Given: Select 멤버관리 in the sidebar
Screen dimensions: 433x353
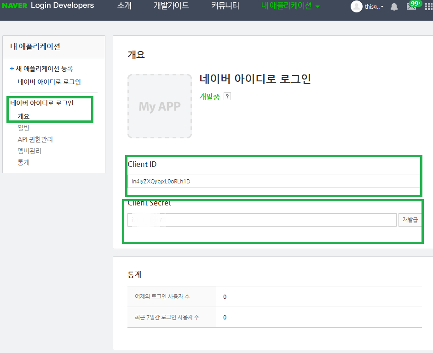Looking at the screenshot, I should point(29,151).
